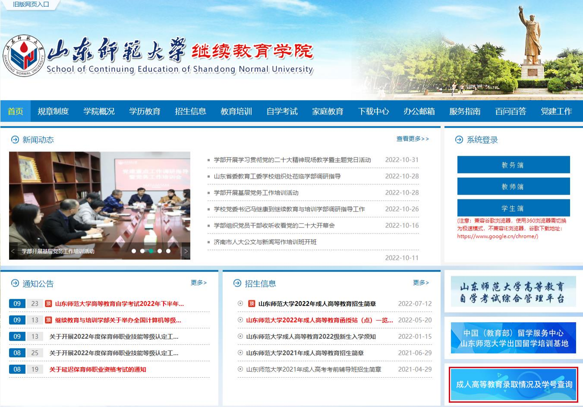Open the 旧版网页入口 link
This screenshot has width=583, height=407.
(x=31, y=4)
